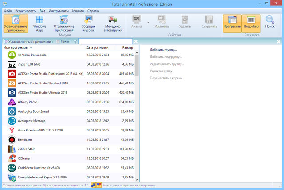This screenshot has width=284, height=190.
Task: Sort list by Дата установки column
Action: coord(97,47)
